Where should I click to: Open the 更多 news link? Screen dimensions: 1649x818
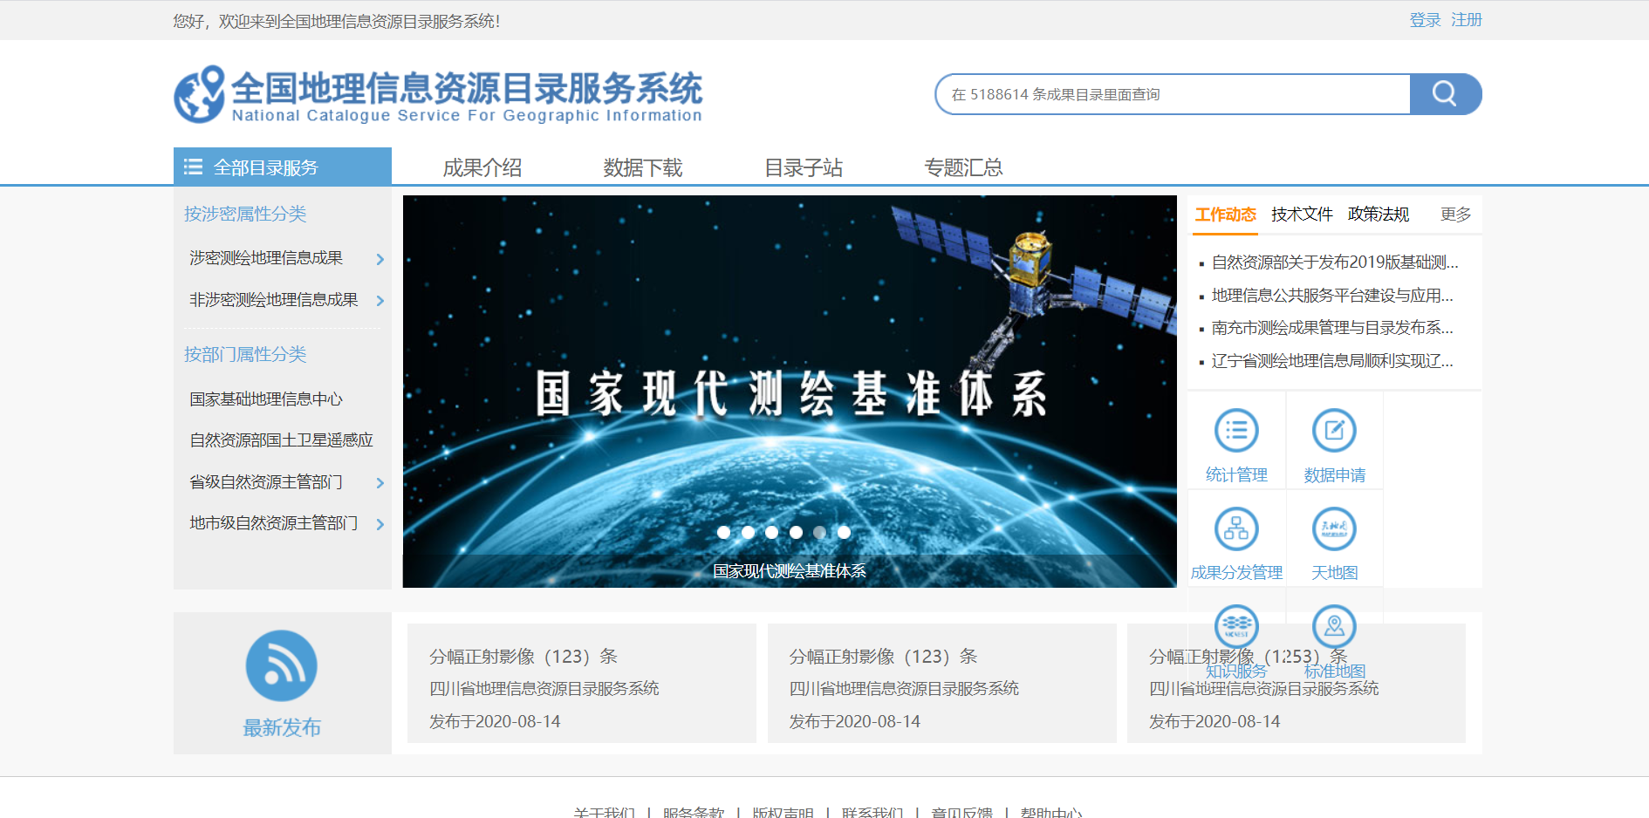1455,215
